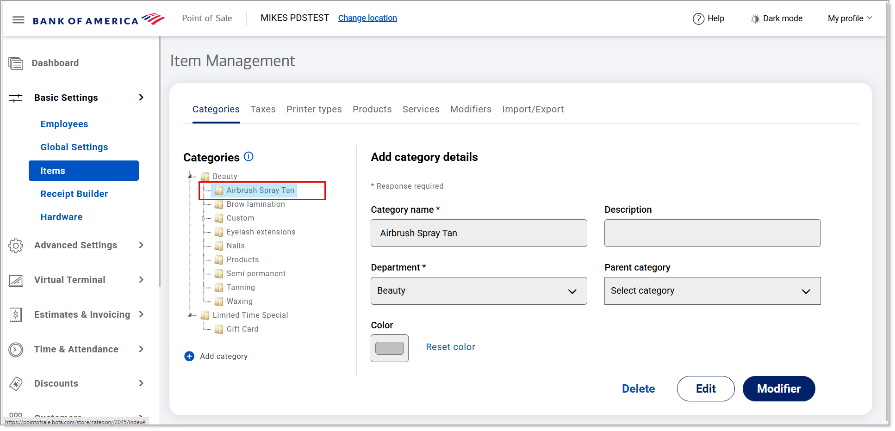Screen dimensions: 895x431
Task: Click the Change location link
Action: click(367, 18)
